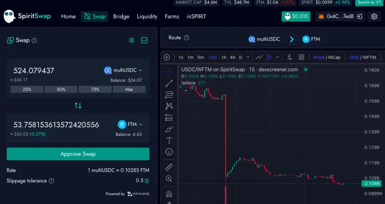Select USD denomination
The height and width of the screenshot is (204, 385).
(354, 58)
